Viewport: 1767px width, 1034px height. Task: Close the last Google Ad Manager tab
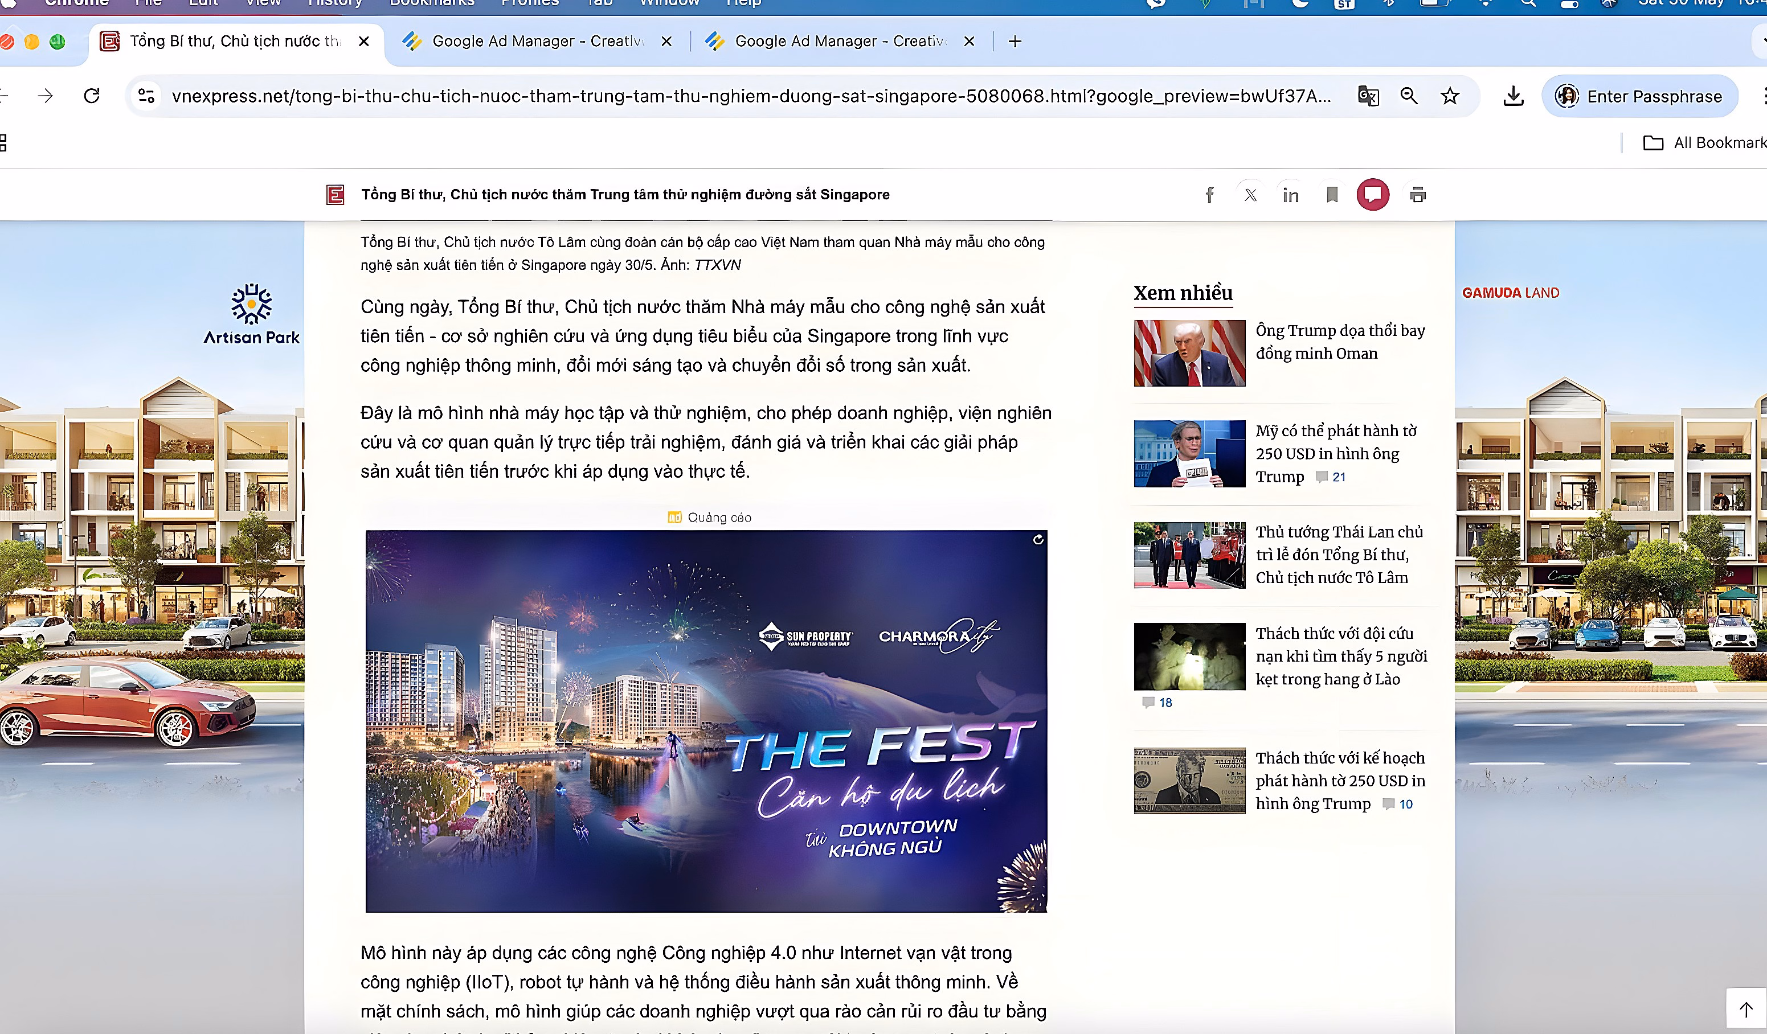coord(969,42)
